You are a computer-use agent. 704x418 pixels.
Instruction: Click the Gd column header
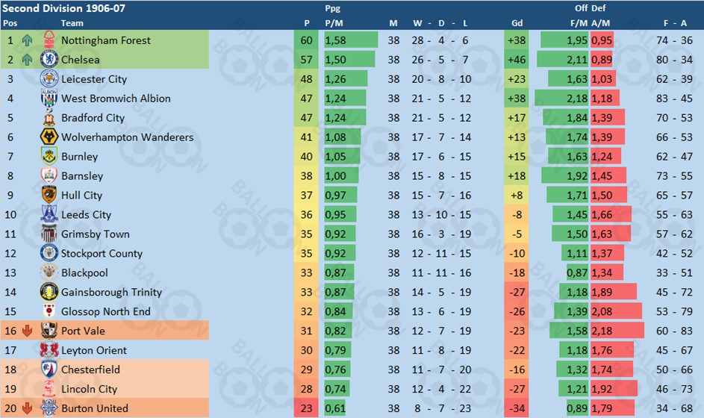[x=517, y=23]
